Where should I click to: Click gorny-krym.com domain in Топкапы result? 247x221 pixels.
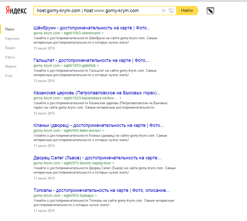coord(47,195)
